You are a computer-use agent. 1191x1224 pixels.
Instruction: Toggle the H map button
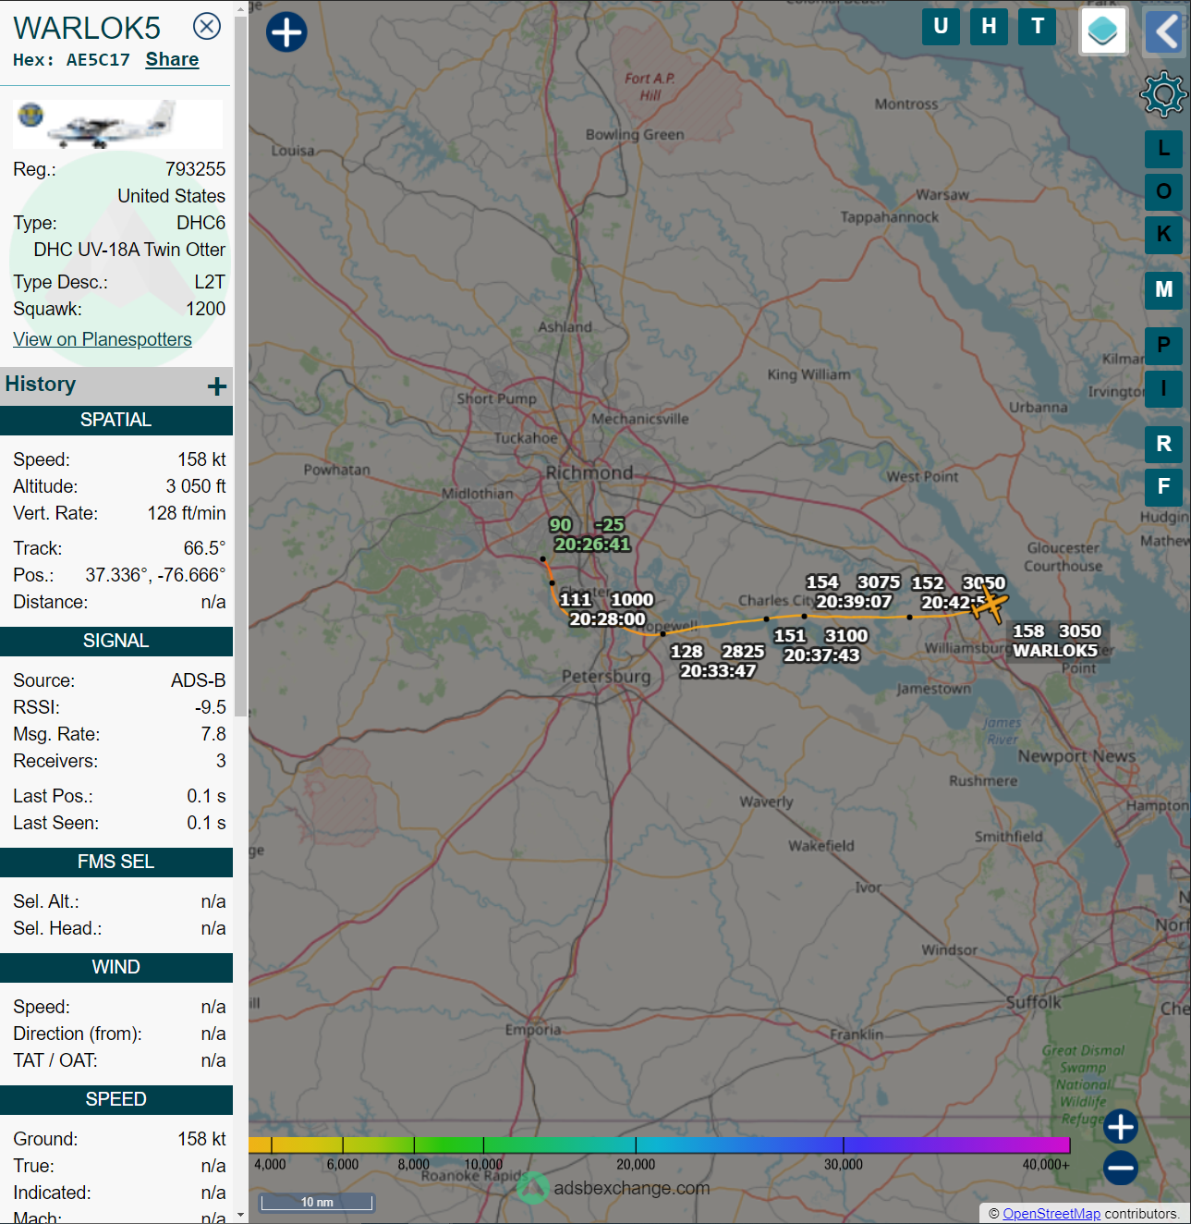(x=989, y=26)
